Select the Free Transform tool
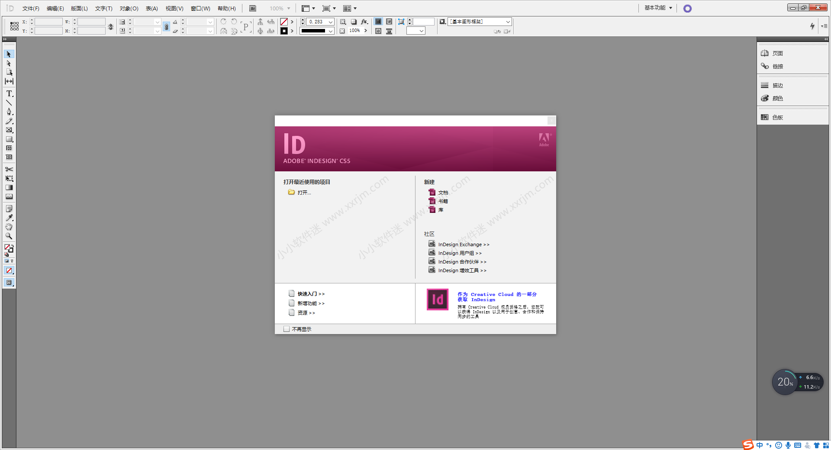This screenshot has height=450, width=831. pos(9,178)
